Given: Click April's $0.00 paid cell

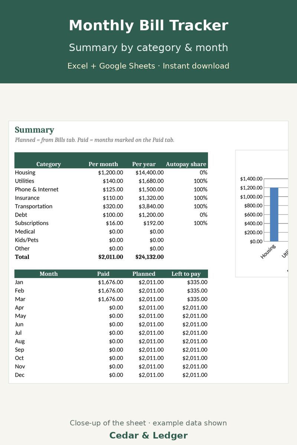Looking at the screenshot, I should 116,307.
